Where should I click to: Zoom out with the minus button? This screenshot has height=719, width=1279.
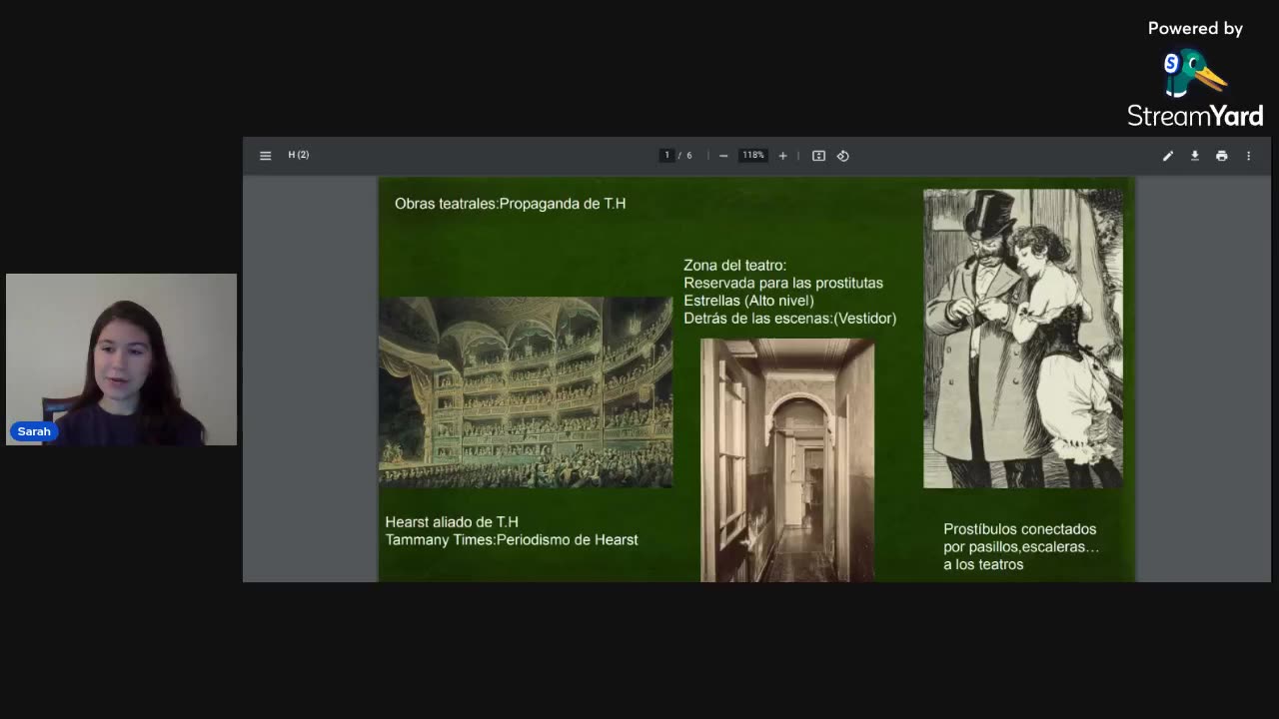click(723, 156)
